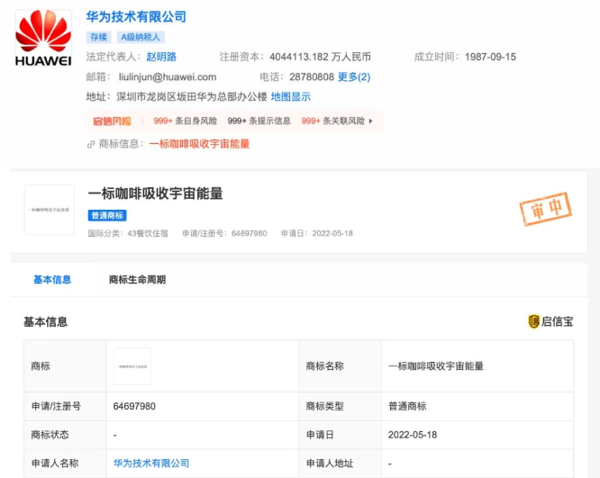
Task: Switch to the 商标生命周期 tab
Action: [x=137, y=280]
